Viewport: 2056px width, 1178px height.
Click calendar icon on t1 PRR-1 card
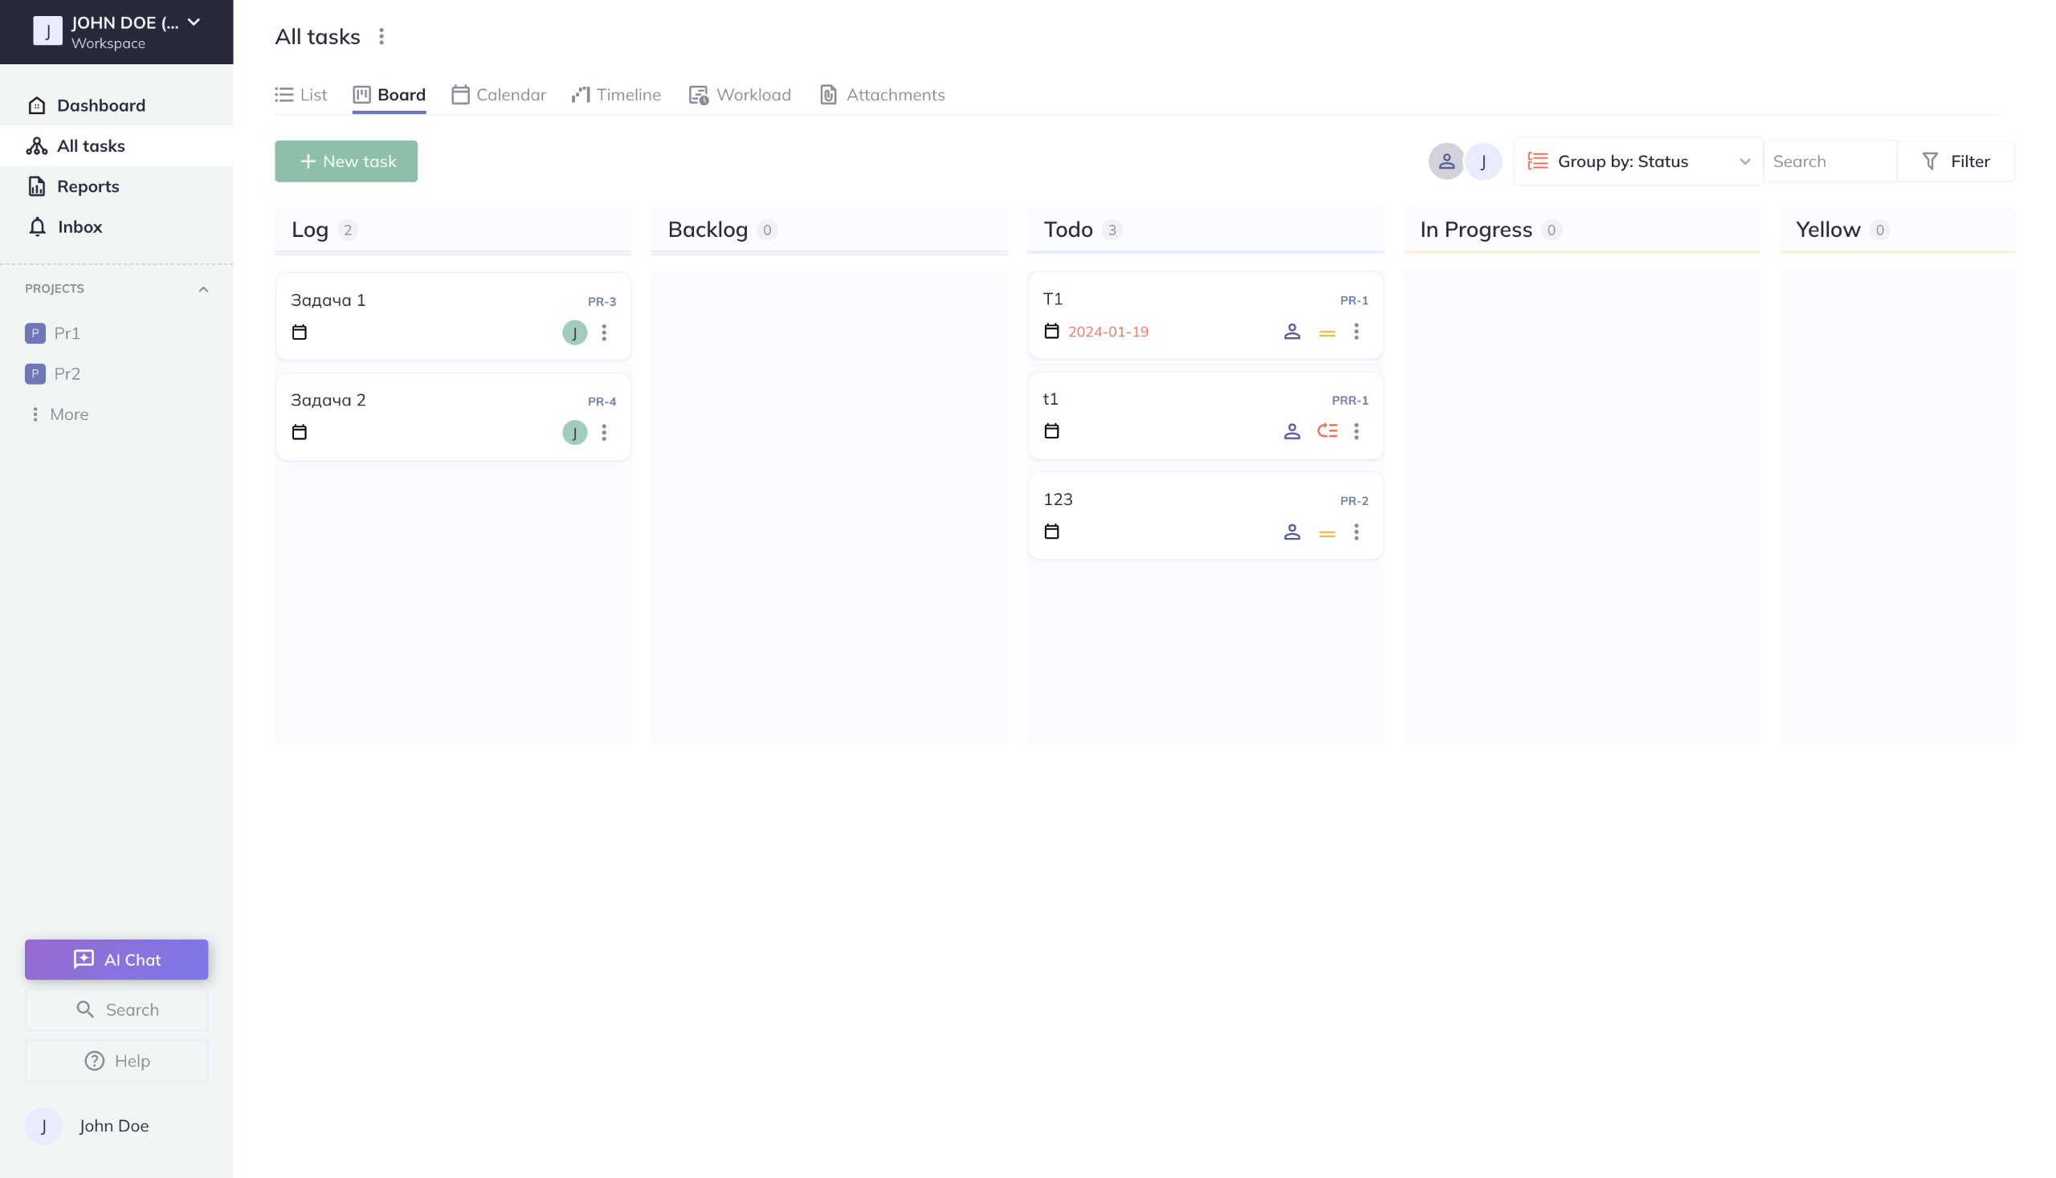[x=1052, y=431]
